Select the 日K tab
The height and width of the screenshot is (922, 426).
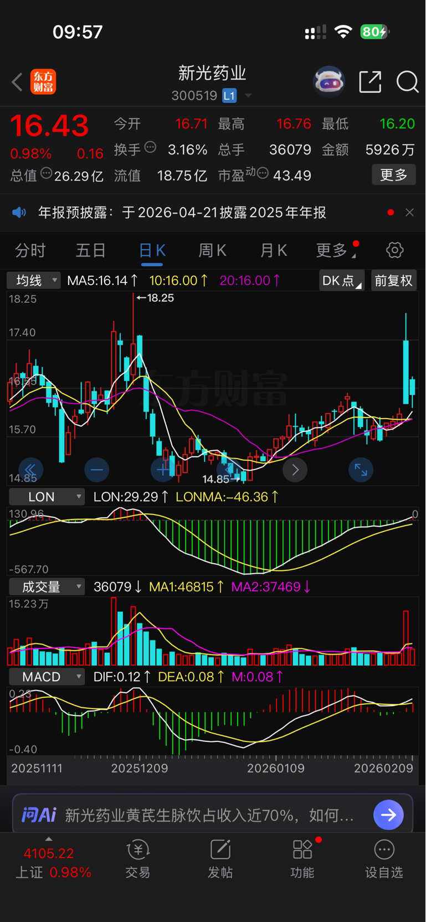point(152,250)
